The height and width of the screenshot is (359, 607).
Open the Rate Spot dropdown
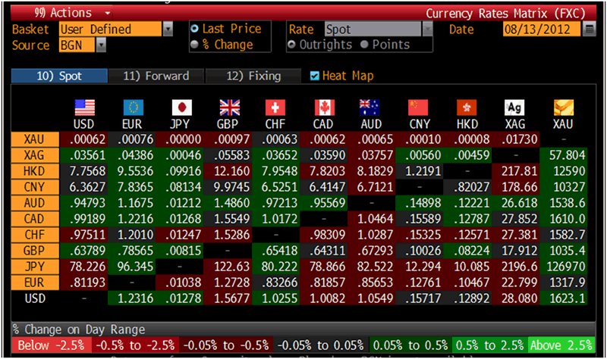click(x=427, y=30)
